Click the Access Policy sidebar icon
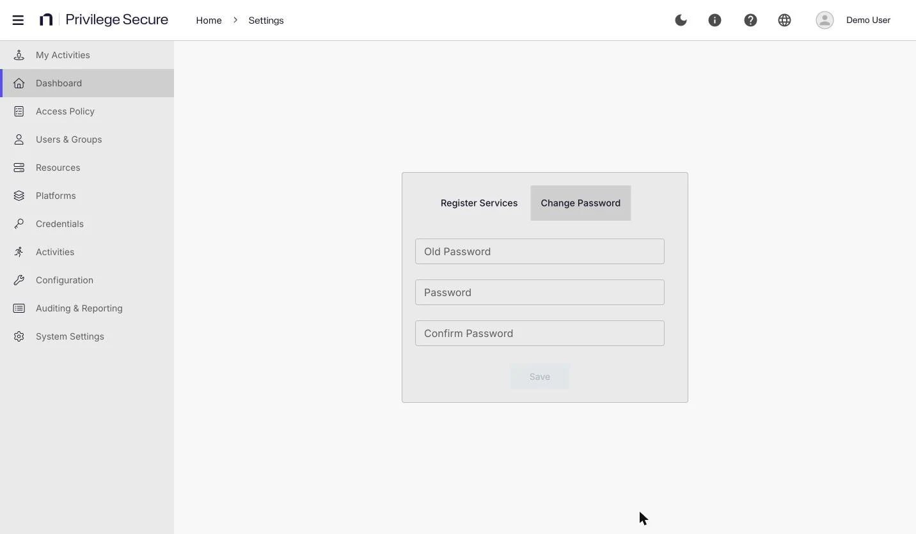The height and width of the screenshot is (534, 916). 19,111
